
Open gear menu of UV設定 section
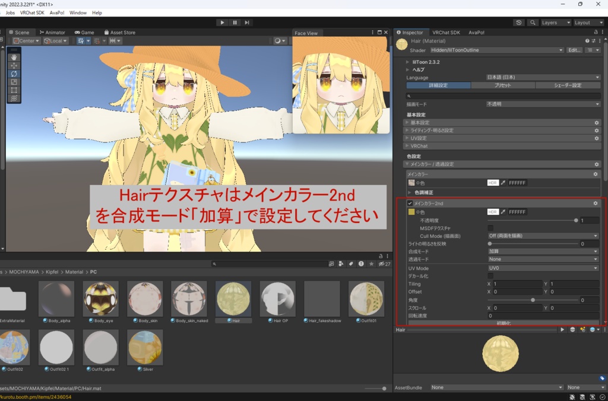597,138
